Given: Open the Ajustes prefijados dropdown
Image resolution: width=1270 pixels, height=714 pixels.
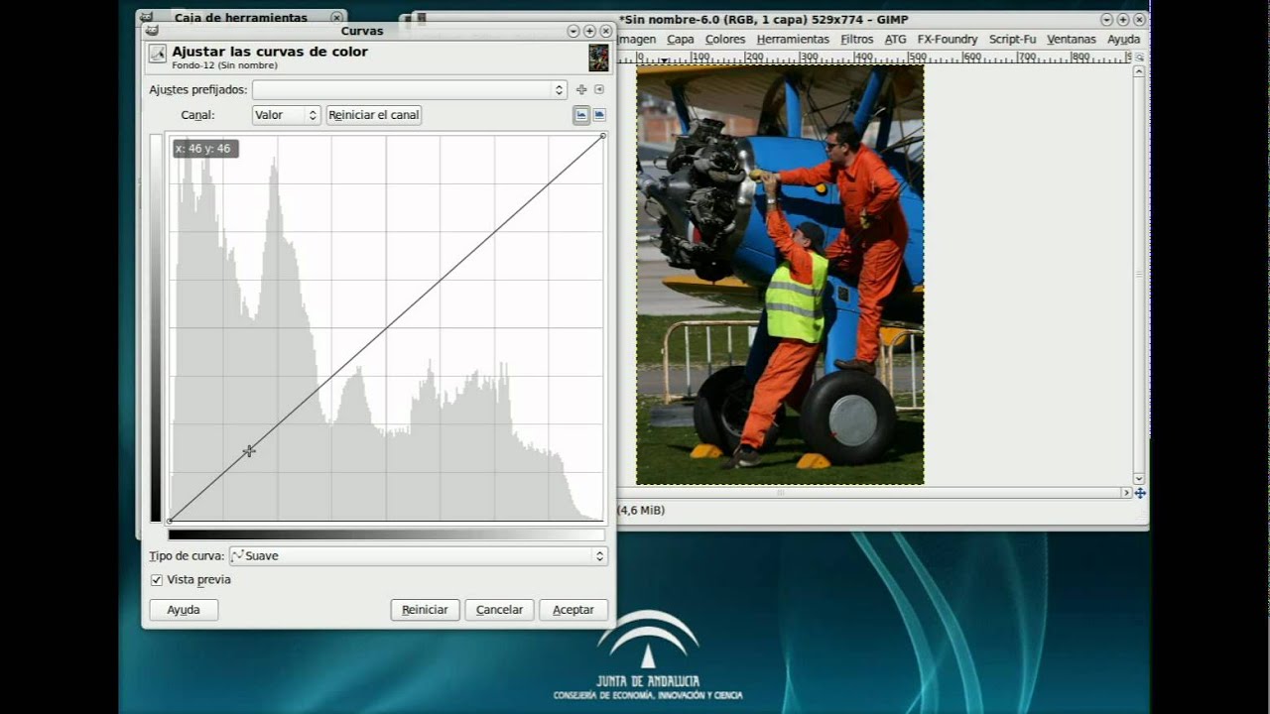Looking at the screenshot, I should (409, 89).
